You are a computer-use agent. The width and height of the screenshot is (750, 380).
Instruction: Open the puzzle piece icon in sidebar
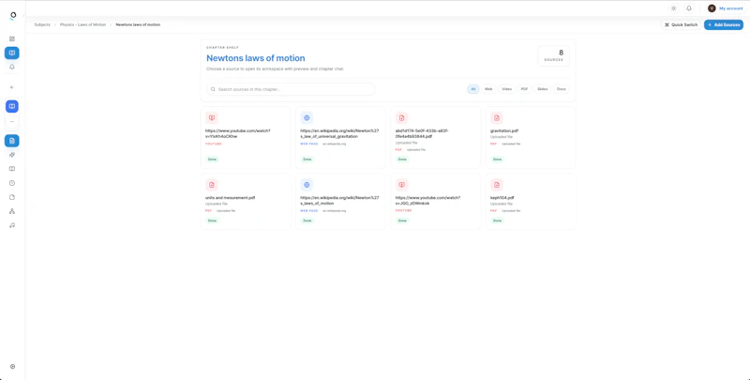[x=12, y=155]
